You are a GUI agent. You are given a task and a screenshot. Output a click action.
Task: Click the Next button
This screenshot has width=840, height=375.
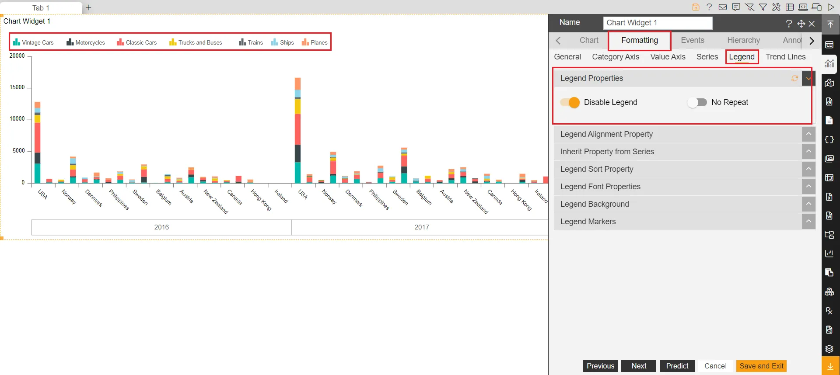639,366
